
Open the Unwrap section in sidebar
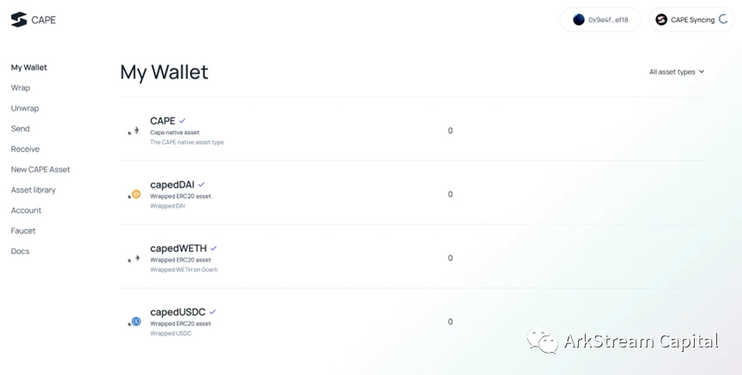click(x=25, y=108)
